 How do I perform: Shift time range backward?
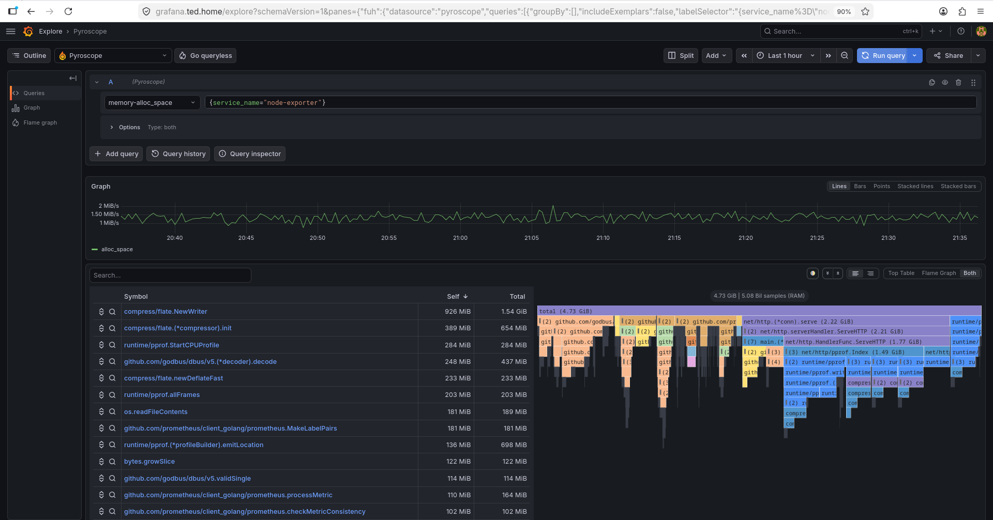point(744,56)
